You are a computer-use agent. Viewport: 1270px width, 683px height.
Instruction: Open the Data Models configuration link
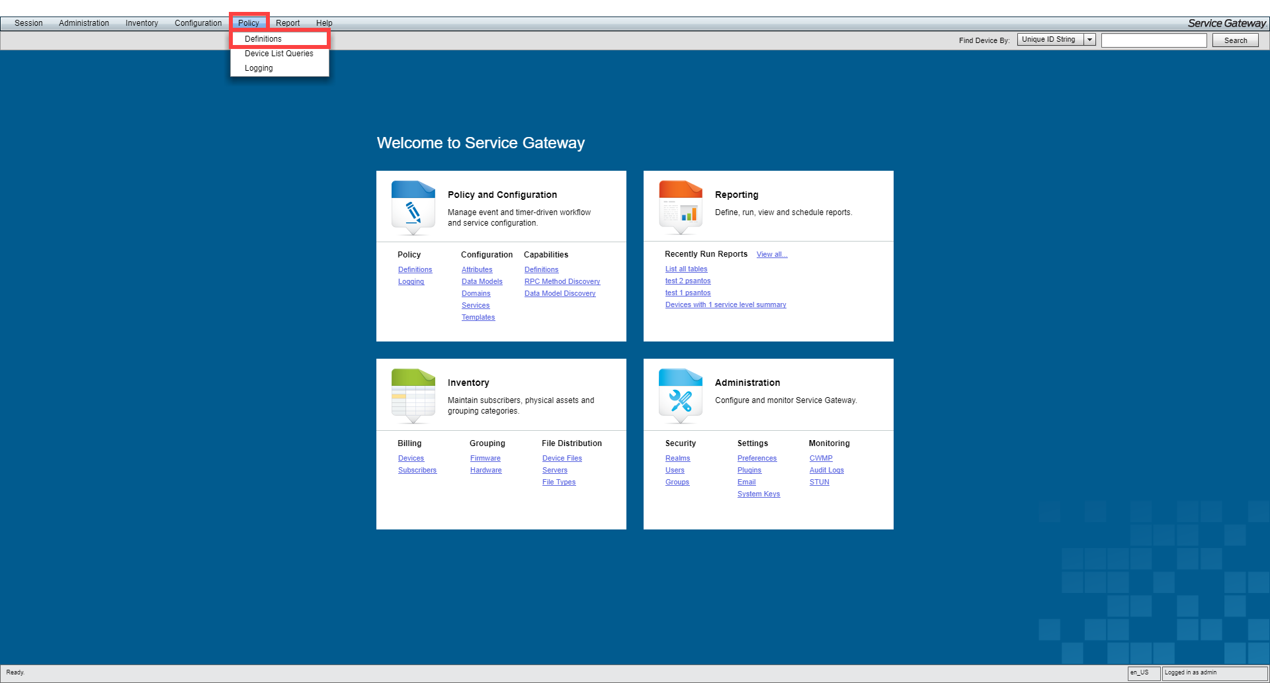tap(482, 282)
